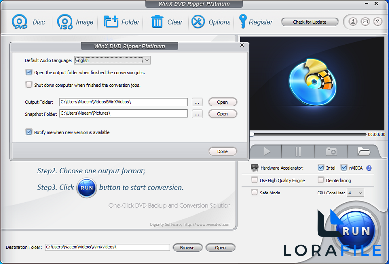389x264 pixels.
Task: Click Done to close options
Action: [223, 151]
